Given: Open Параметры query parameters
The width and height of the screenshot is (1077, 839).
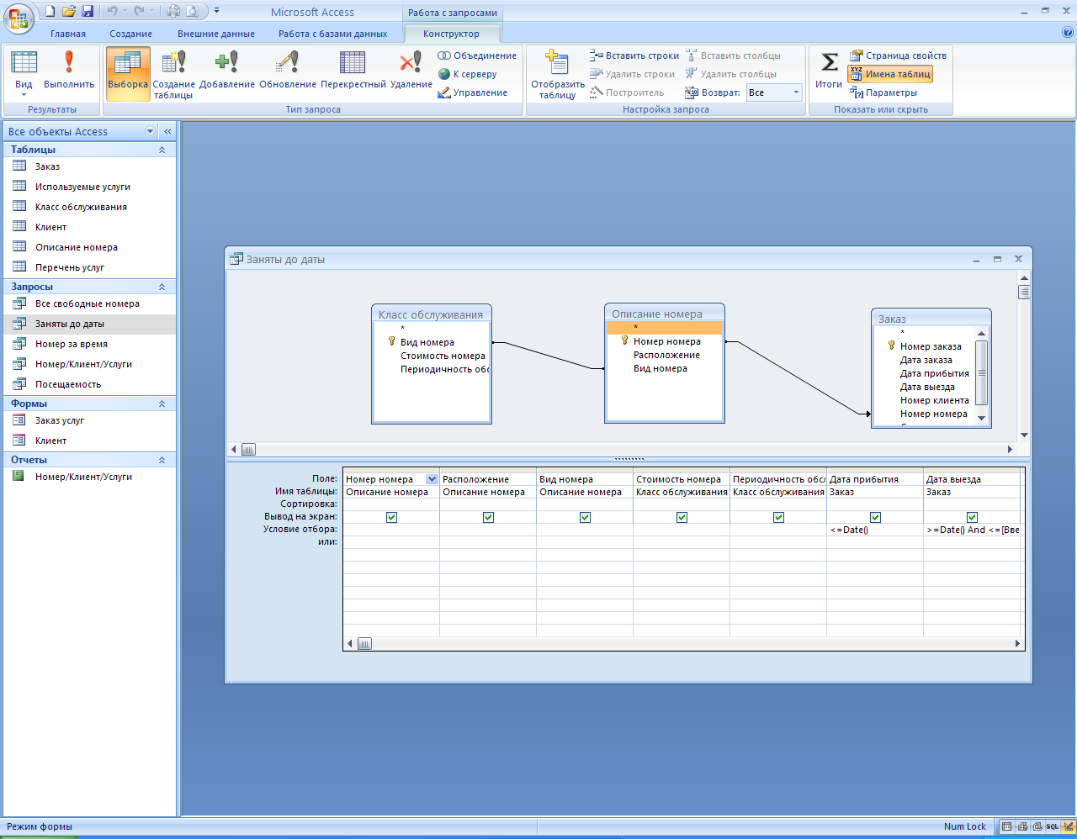Looking at the screenshot, I should 883,92.
